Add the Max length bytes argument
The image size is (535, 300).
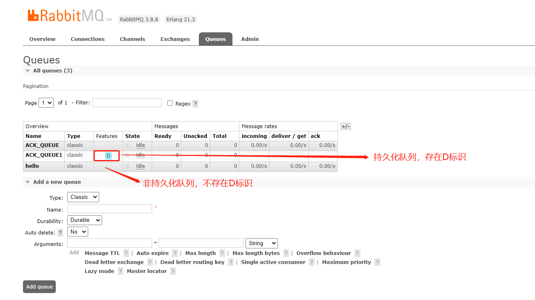256,253
